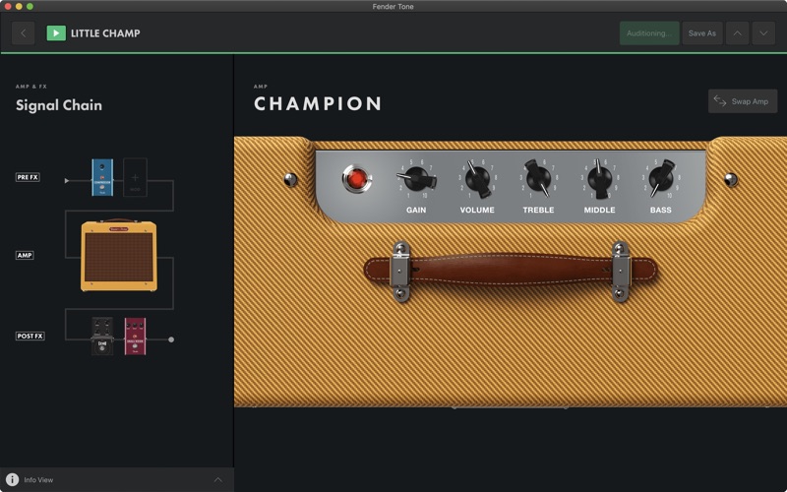Screen dimensions: 787x492
Task: Go to previous preset with up chevron
Action: pos(737,33)
